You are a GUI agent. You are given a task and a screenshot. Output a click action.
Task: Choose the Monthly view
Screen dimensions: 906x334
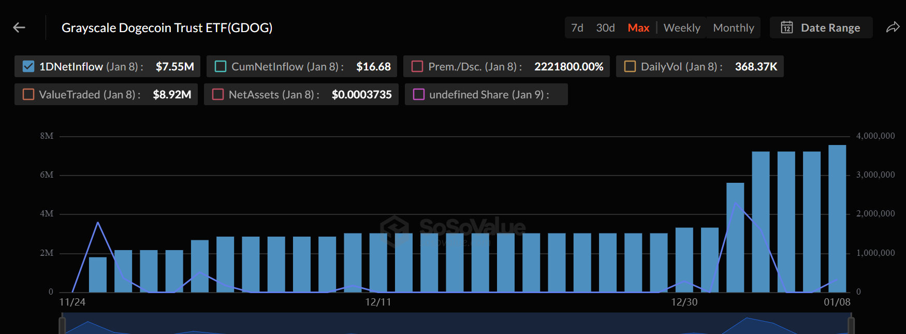point(734,28)
